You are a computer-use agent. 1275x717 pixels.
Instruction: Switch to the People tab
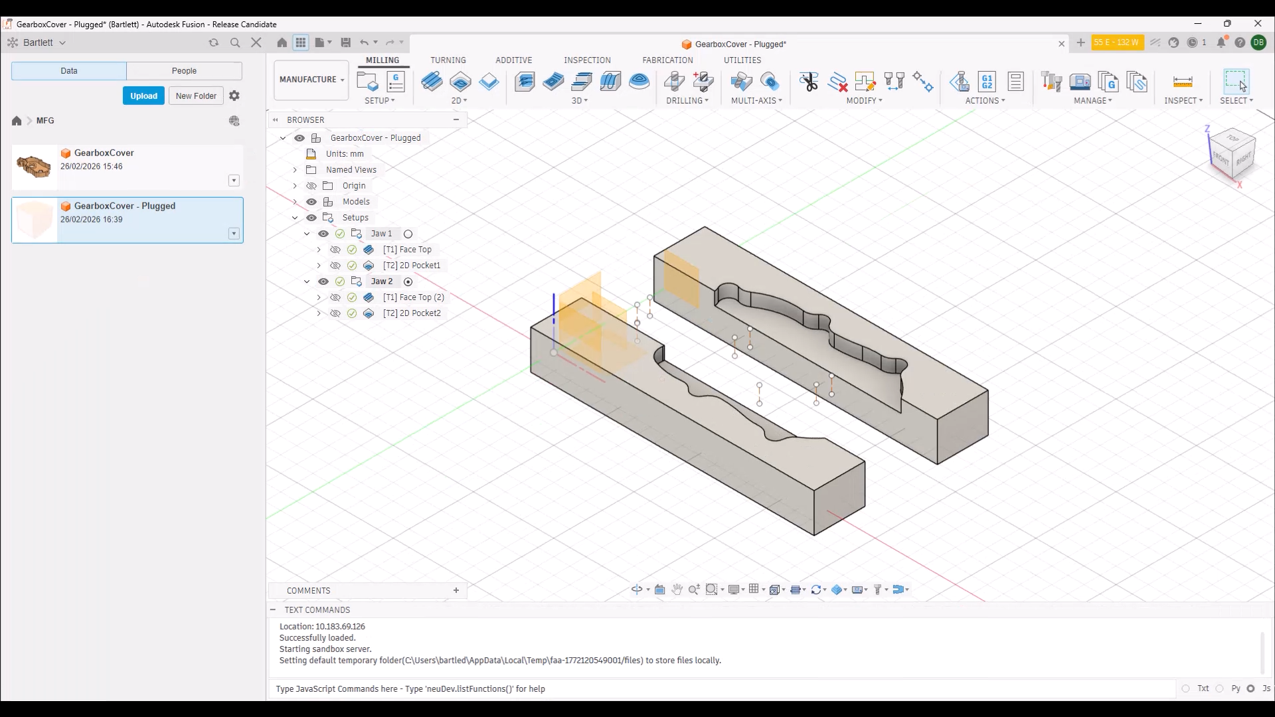click(184, 71)
